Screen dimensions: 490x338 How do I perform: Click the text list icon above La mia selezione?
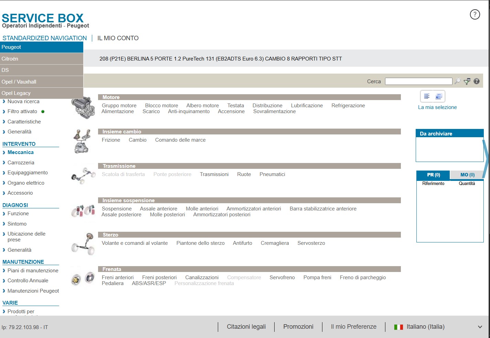(427, 96)
